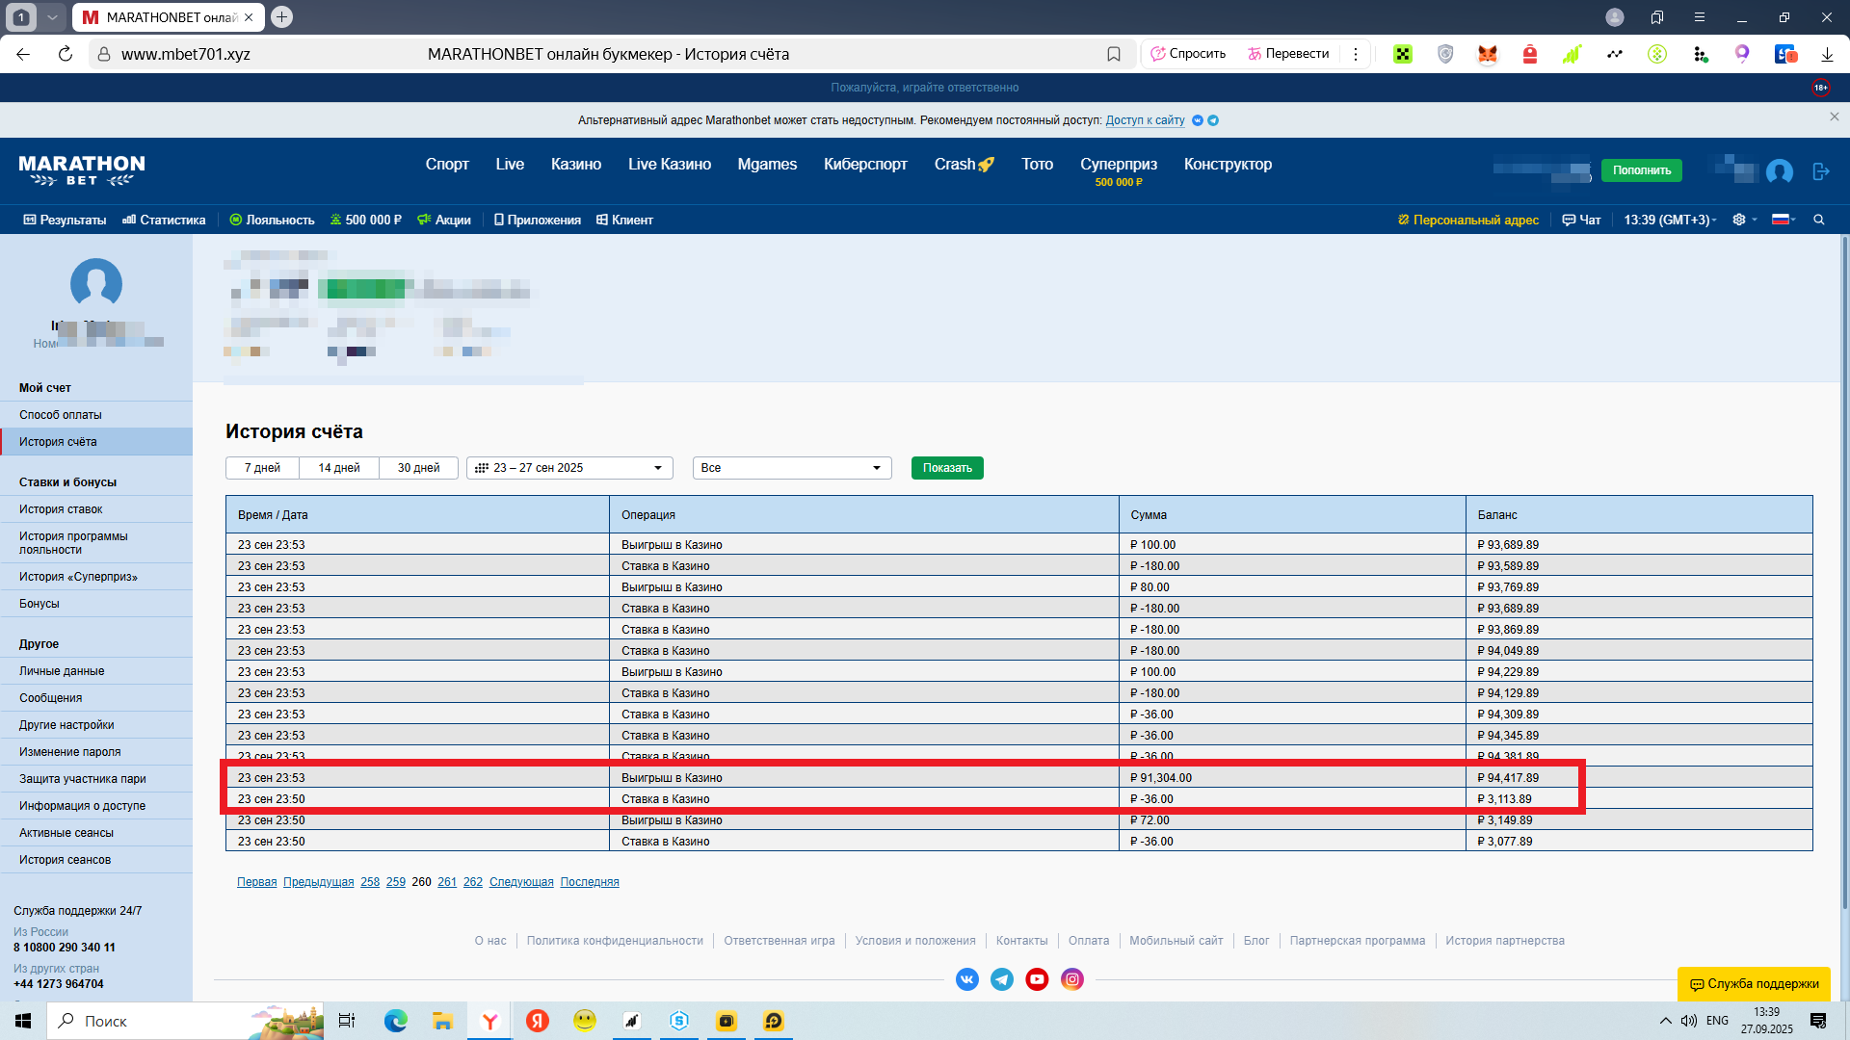The height and width of the screenshot is (1040, 1850).
Task: Click the logout icon in header
Action: (x=1820, y=171)
